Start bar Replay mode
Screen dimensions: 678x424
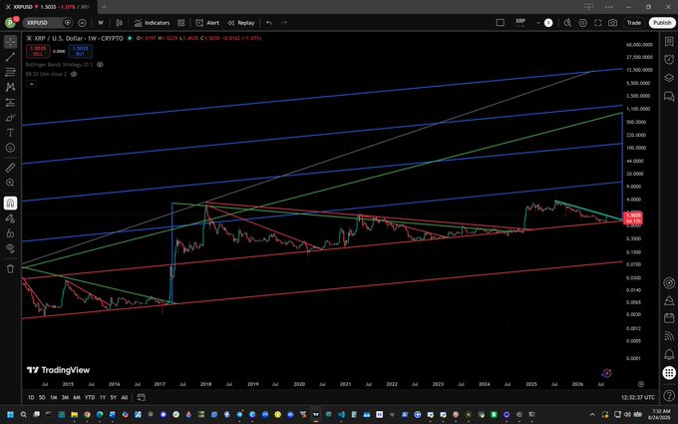[241, 23]
